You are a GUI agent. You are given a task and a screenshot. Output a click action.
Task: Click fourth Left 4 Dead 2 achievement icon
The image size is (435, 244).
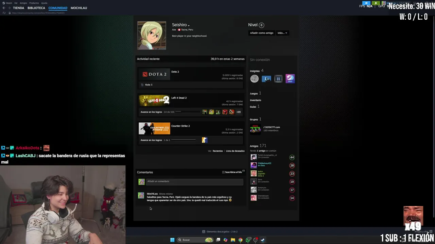[x=225, y=112]
